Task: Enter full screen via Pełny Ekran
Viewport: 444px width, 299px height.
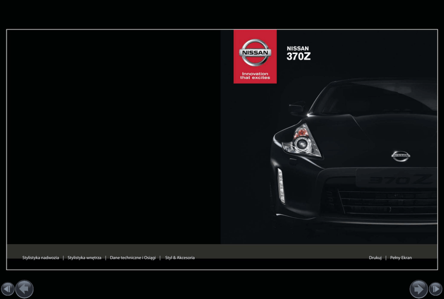Action: [x=401, y=258]
